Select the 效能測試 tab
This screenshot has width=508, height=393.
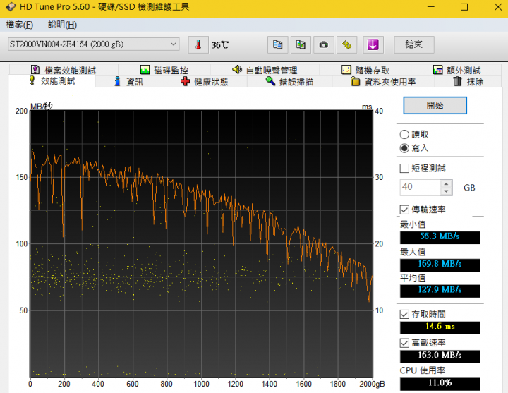click(52, 80)
